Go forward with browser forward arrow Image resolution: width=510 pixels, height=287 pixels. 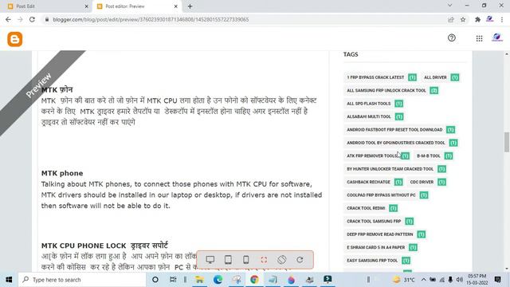tap(20, 19)
